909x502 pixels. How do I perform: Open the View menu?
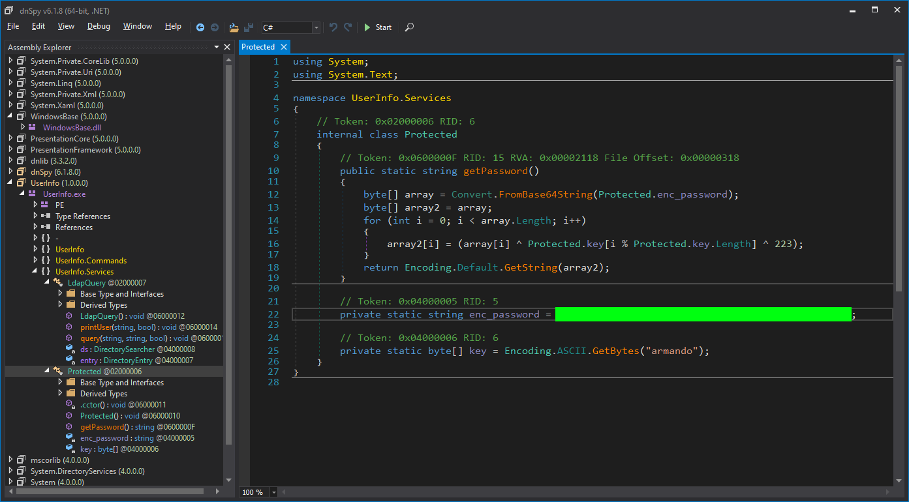(x=66, y=26)
